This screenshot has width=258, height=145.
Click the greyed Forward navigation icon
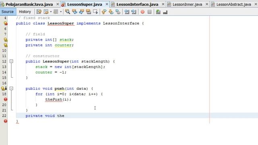(56, 12)
